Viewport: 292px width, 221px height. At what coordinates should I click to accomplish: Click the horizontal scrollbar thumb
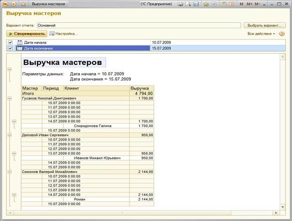pos(122,213)
